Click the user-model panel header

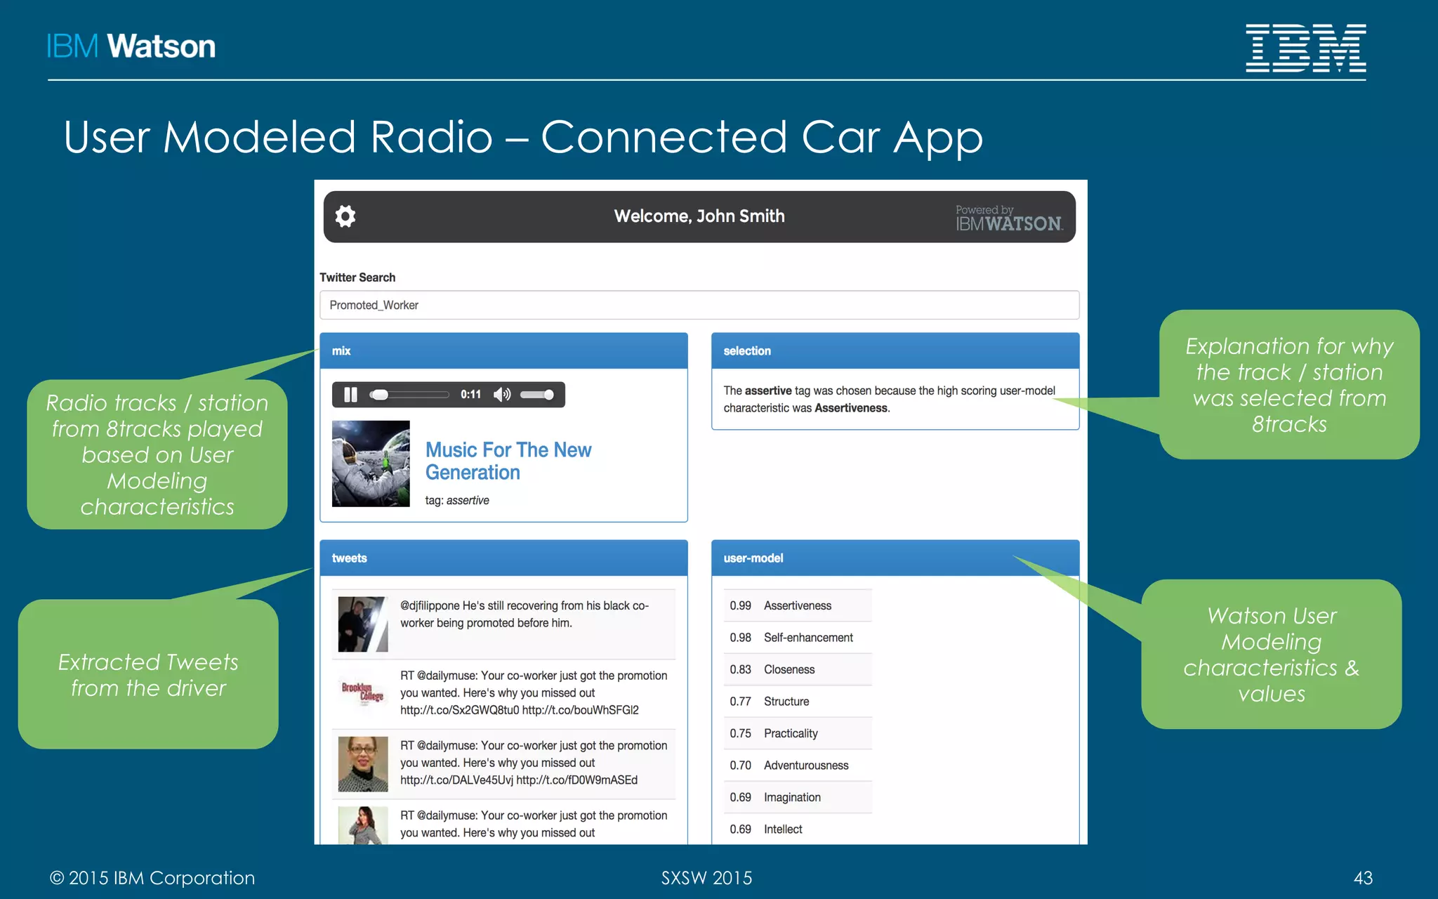tap(895, 558)
